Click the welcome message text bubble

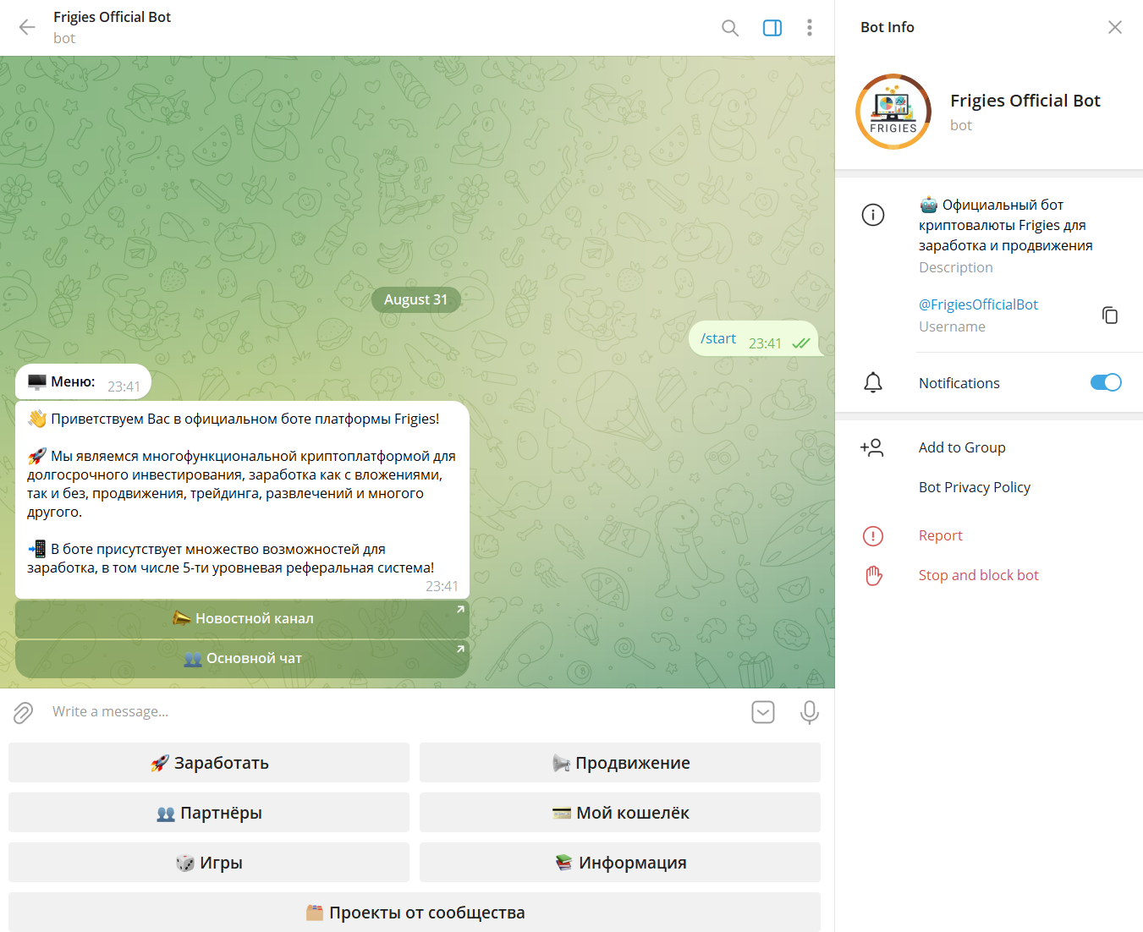tap(242, 500)
